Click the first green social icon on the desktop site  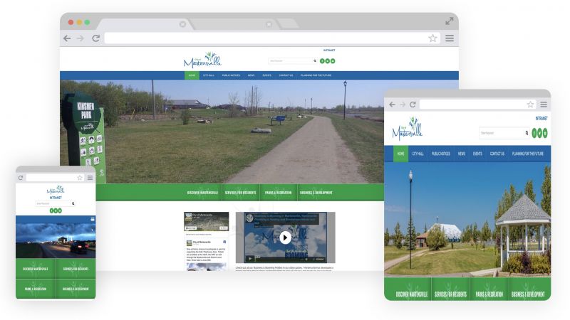322,61
